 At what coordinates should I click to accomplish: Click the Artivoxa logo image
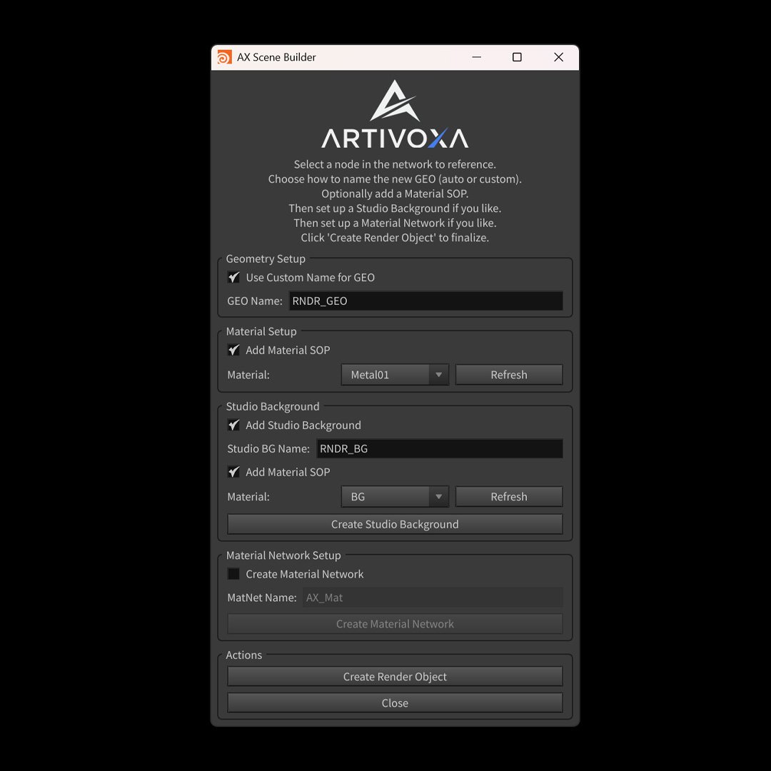(x=395, y=114)
